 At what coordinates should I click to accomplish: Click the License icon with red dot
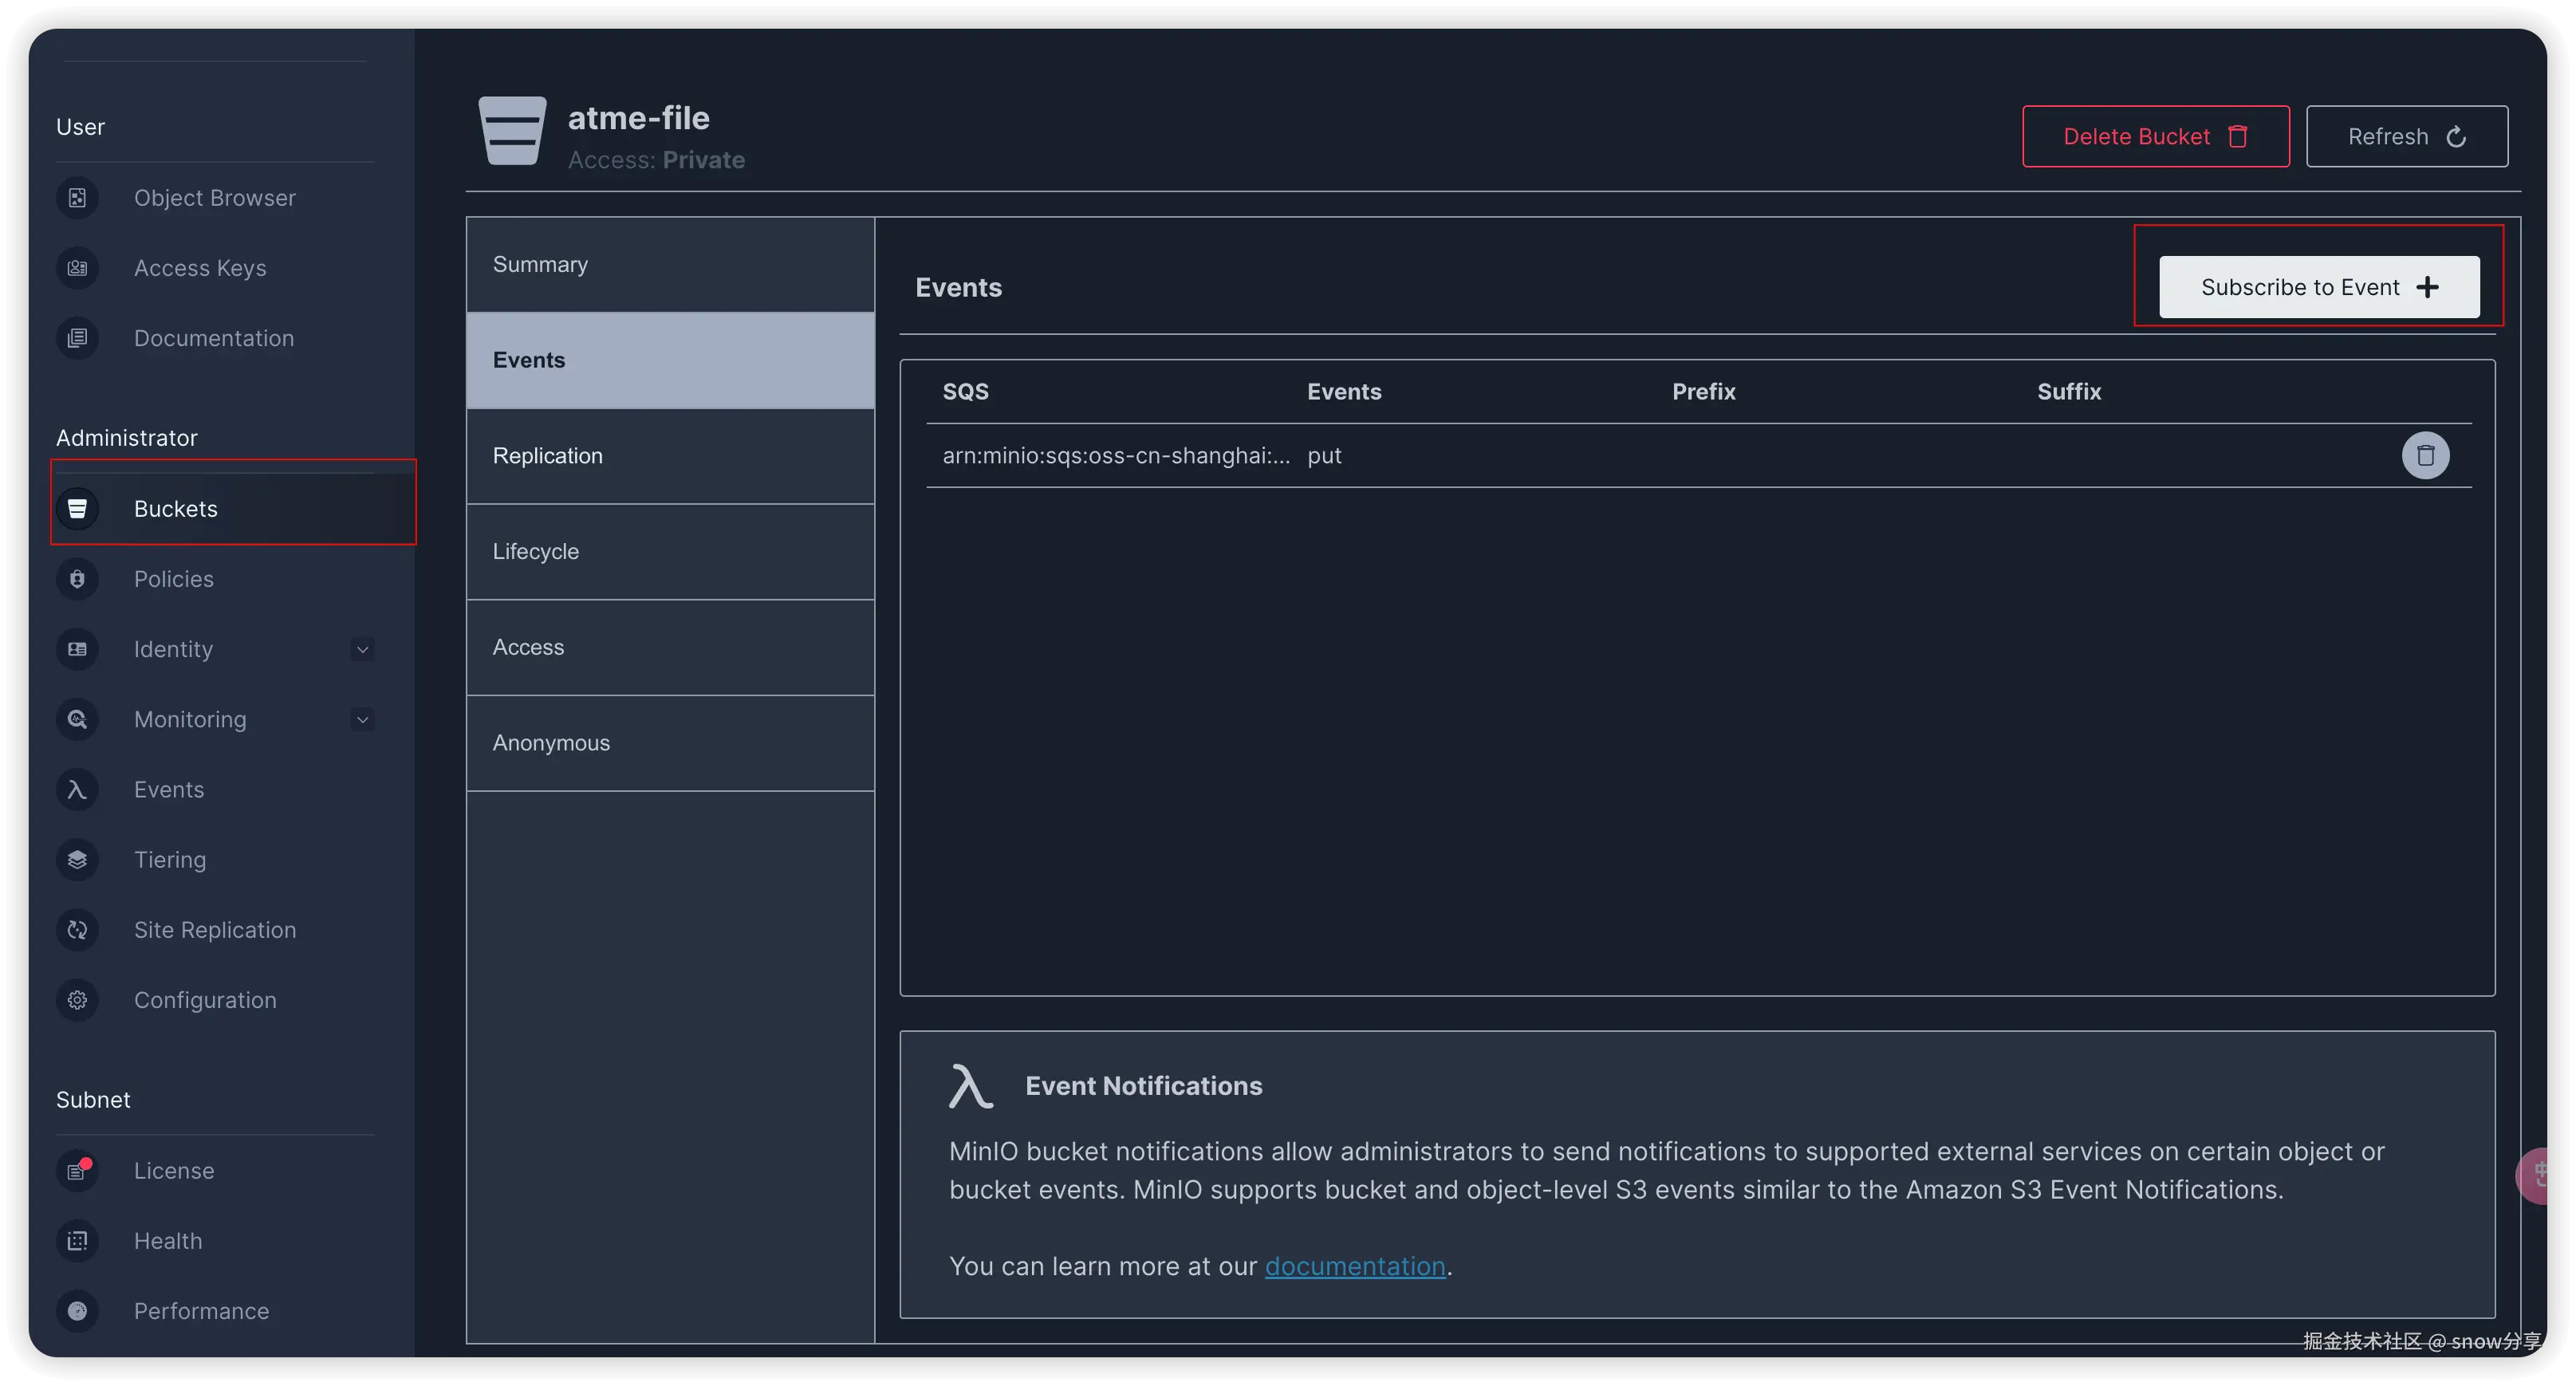[77, 1171]
